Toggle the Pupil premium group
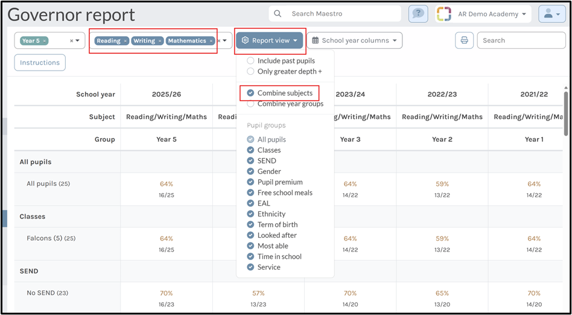Image resolution: width=572 pixels, height=315 pixels. click(251, 182)
